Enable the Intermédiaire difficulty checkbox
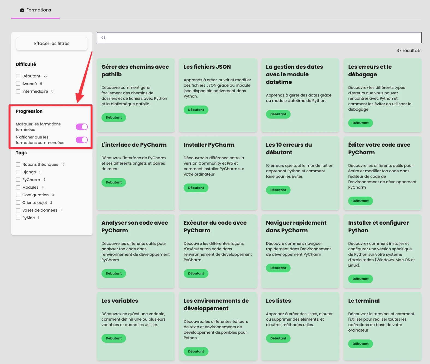The image size is (430, 364). (x=18, y=91)
